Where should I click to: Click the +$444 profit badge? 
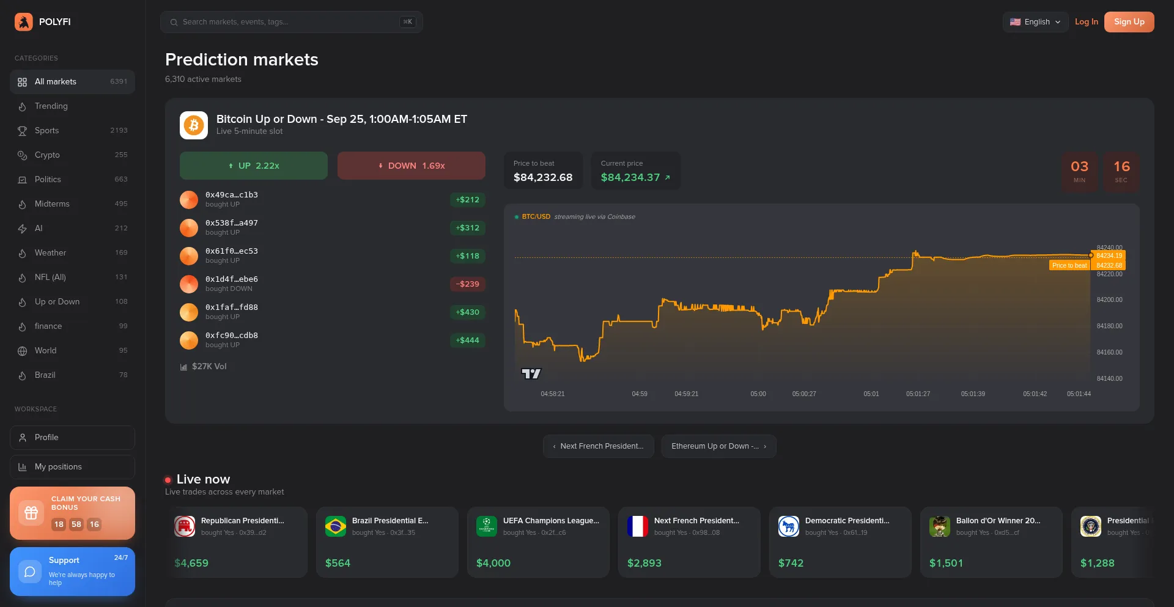click(x=468, y=340)
